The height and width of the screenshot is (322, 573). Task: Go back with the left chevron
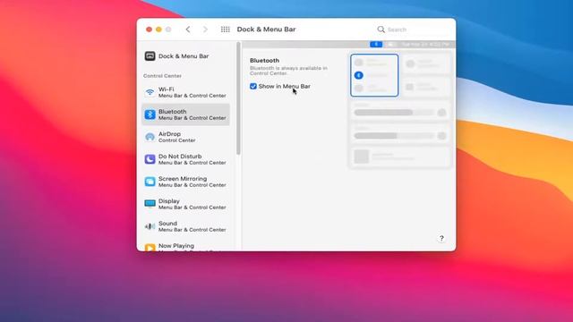pyautogui.click(x=188, y=30)
